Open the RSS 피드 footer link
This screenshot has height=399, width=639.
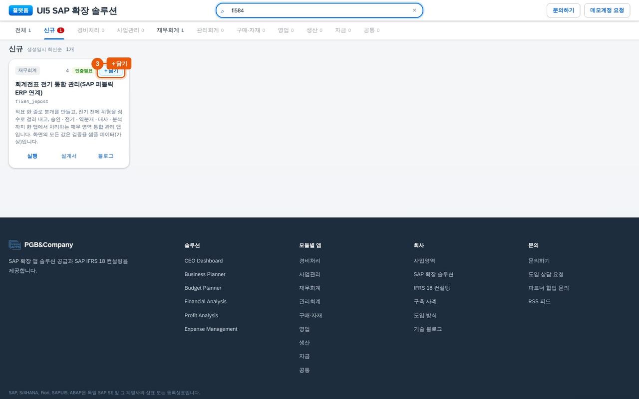(540, 301)
